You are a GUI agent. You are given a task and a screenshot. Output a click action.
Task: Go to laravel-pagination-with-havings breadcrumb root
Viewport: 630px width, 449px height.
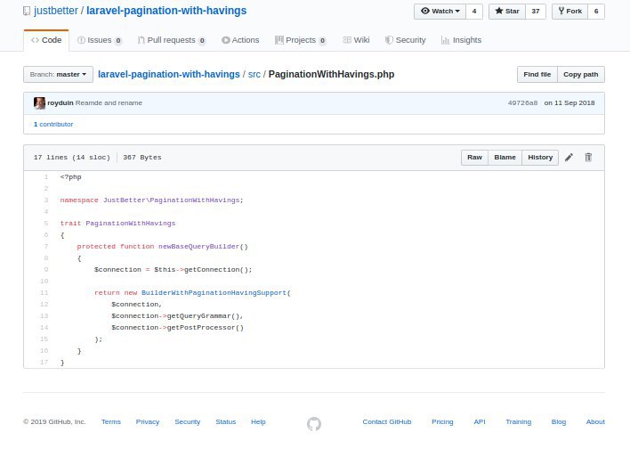coord(169,75)
